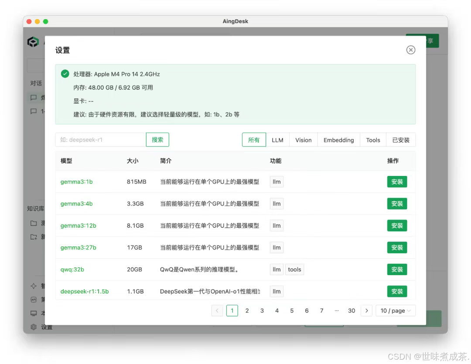Install the gemma3:1b model
This screenshot has height=364, width=471.
point(397,182)
